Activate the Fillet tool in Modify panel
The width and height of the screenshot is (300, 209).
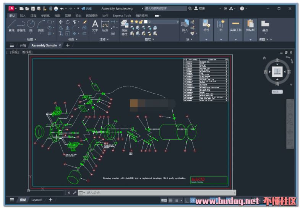tap(75, 28)
